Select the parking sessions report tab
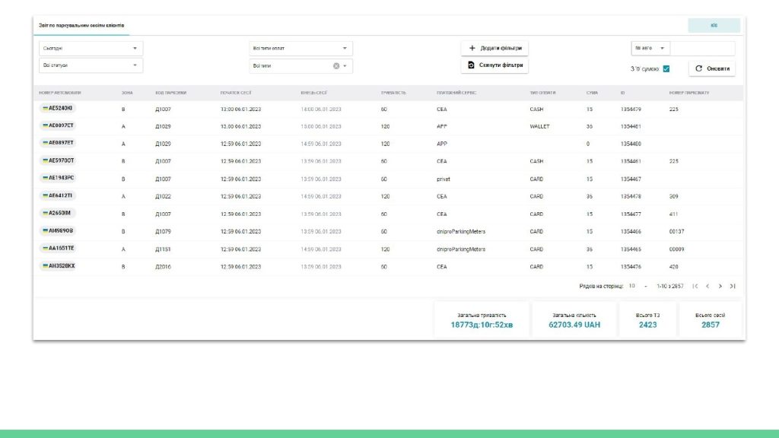 [x=81, y=25]
